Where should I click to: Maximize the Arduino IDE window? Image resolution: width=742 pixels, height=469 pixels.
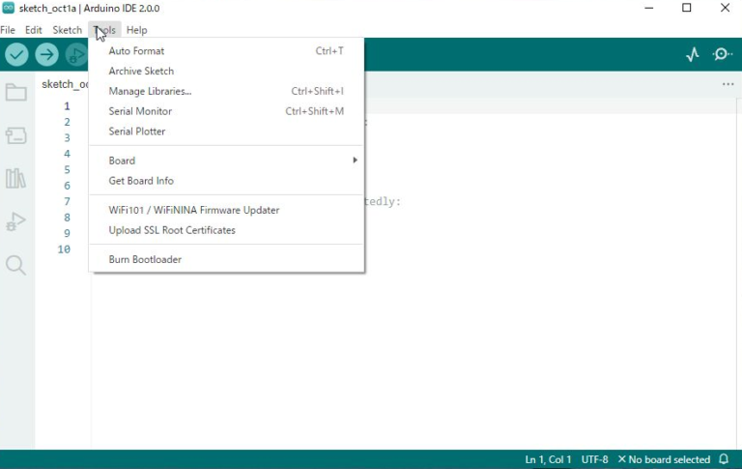tap(687, 8)
